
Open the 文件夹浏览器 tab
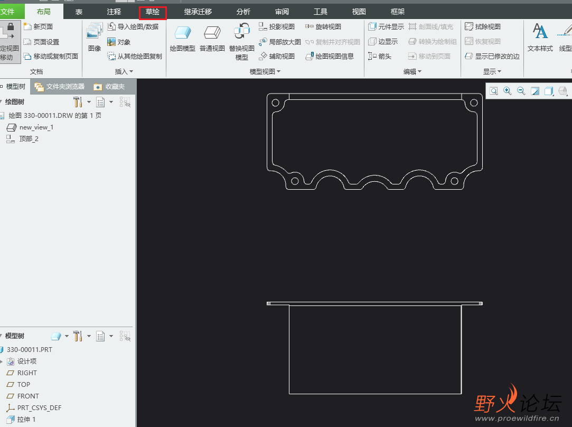(60, 87)
